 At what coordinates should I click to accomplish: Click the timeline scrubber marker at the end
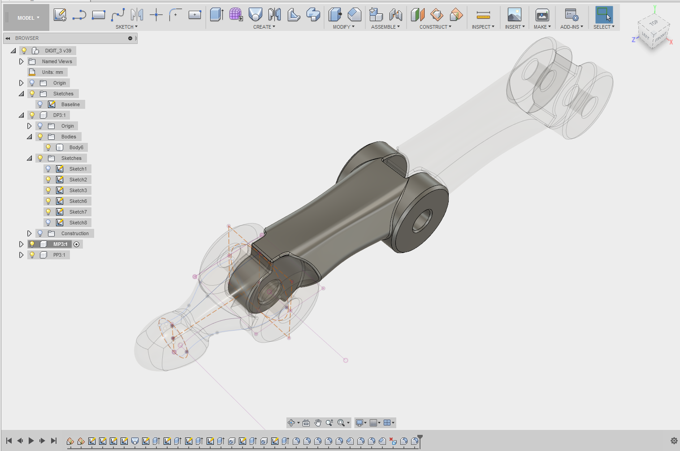pos(420,435)
